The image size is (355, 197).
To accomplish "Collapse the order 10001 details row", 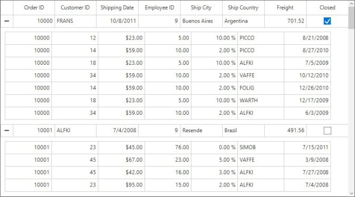I will 7,131.
